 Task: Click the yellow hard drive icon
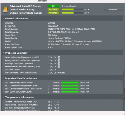(x=5, y=9)
